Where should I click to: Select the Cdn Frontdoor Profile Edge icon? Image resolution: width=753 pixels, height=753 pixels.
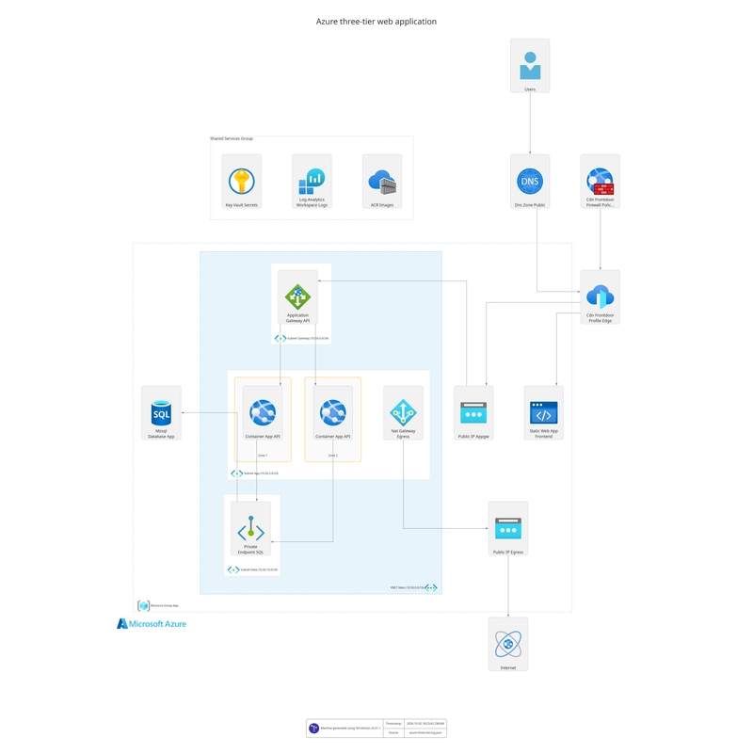(601, 296)
